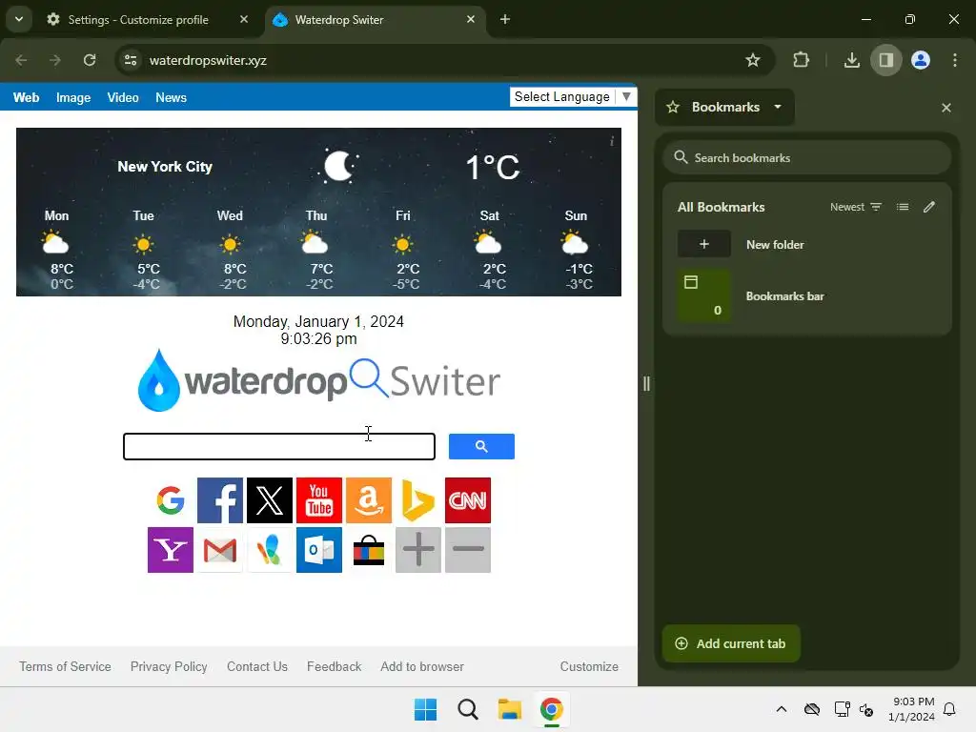Open the Gmail shortcut tile
This screenshot has height=732, width=976.
220,550
